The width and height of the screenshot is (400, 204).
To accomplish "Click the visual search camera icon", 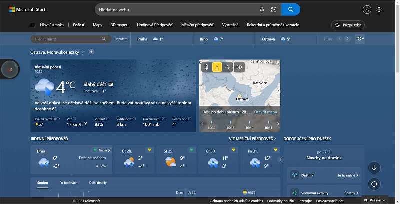I will tap(274, 9).
